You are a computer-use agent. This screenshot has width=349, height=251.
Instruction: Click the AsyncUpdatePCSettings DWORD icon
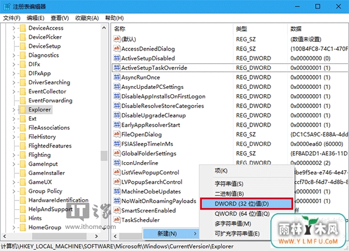pos(117,87)
